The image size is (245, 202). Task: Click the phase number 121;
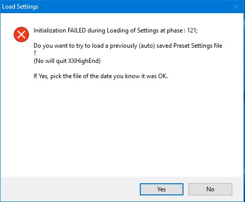tap(192, 30)
